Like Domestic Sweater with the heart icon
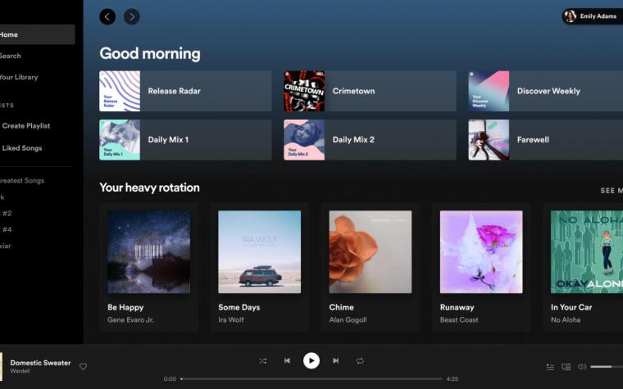The height and width of the screenshot is (389, 623). click(x=83, y=366)
